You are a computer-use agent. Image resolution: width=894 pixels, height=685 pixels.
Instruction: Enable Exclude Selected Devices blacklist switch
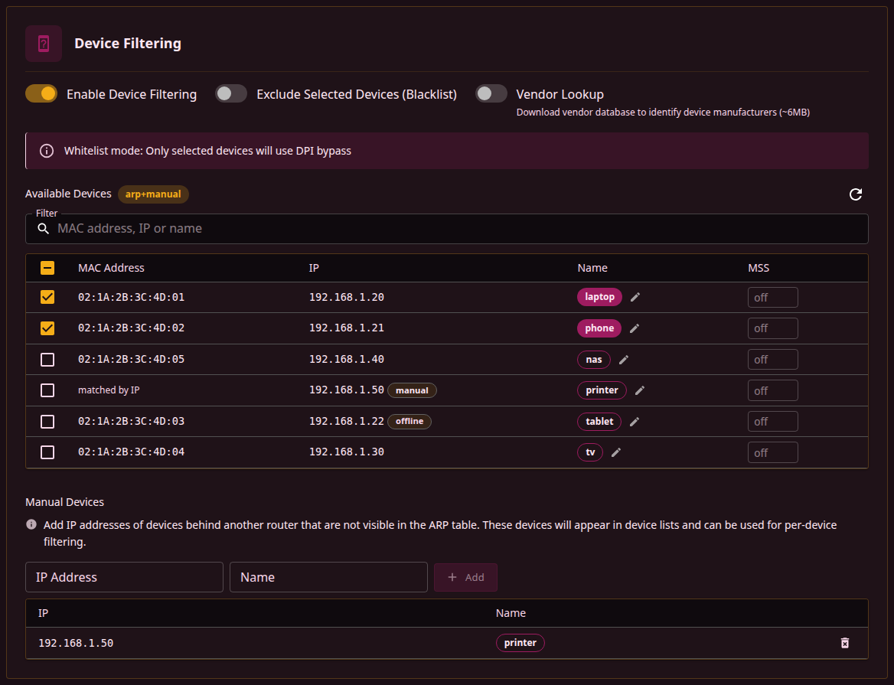pyautogui.click(x=231, y=94)
